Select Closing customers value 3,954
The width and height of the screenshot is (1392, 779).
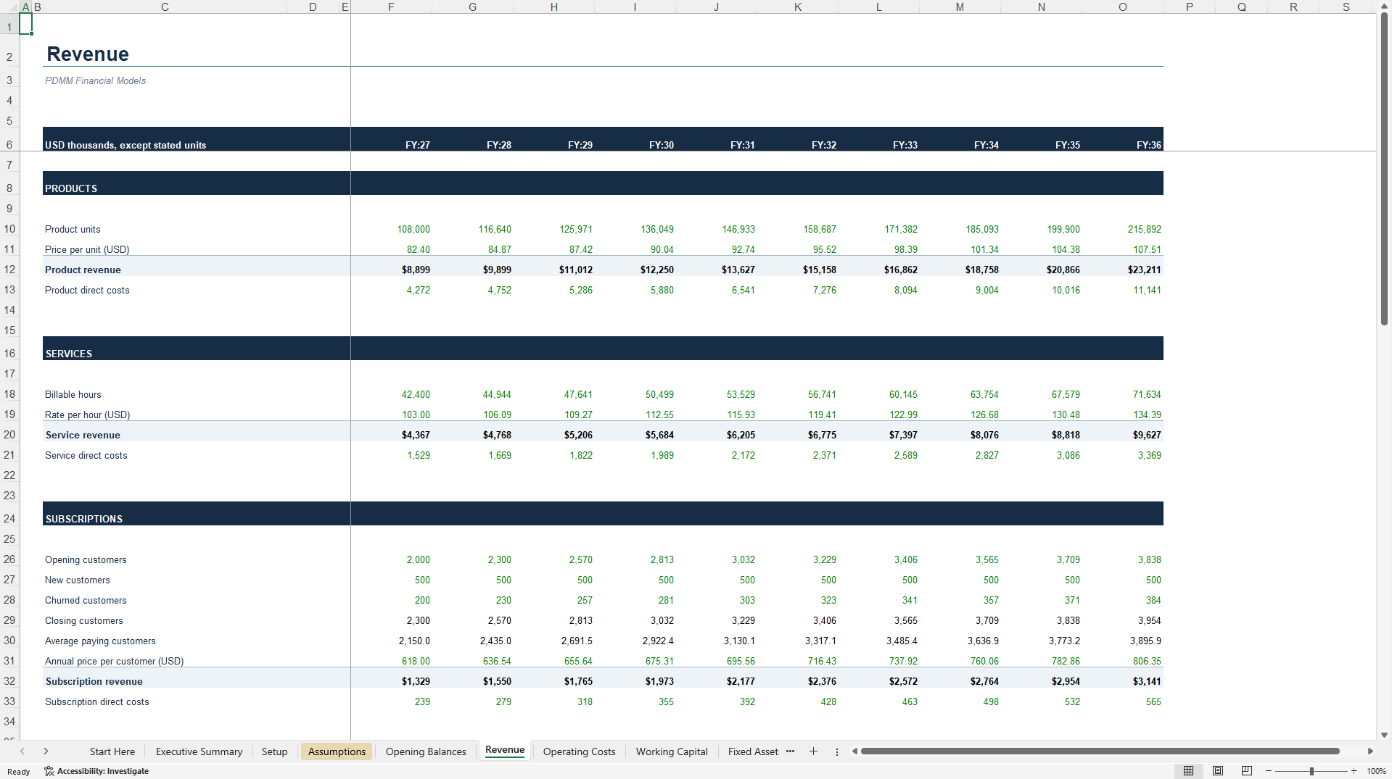point(1149,620)
